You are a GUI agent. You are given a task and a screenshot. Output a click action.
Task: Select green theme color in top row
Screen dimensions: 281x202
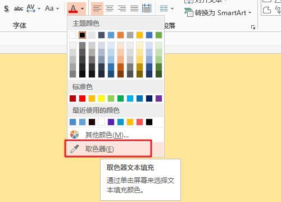(158, 35)
